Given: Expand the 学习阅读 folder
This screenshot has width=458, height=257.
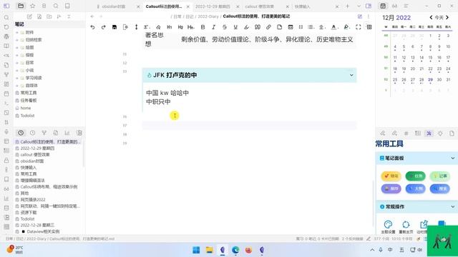Looking at the screenshot, I should pyautogui.click(x=17, y=78).
